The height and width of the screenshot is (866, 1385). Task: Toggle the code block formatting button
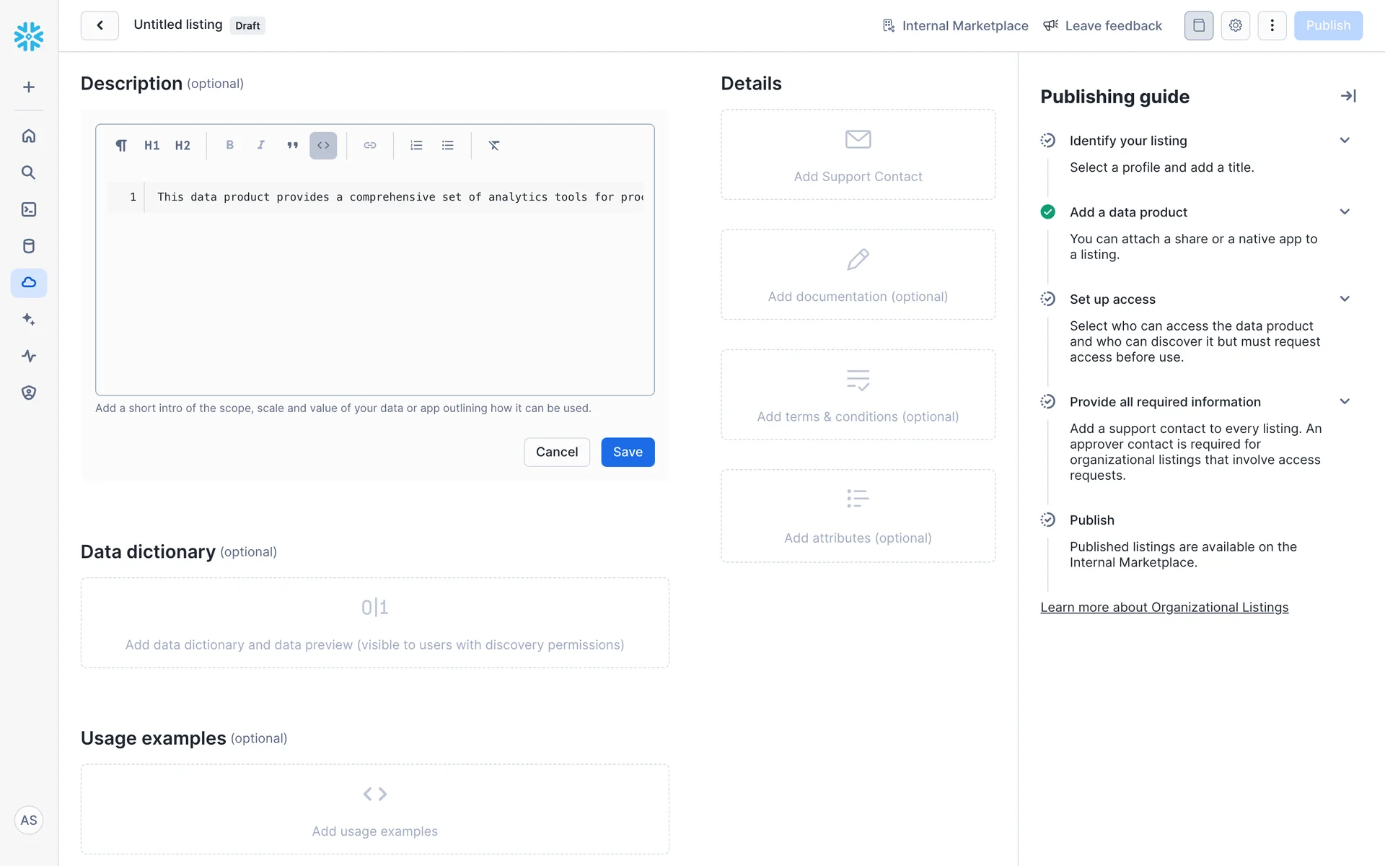click(323, 145)
